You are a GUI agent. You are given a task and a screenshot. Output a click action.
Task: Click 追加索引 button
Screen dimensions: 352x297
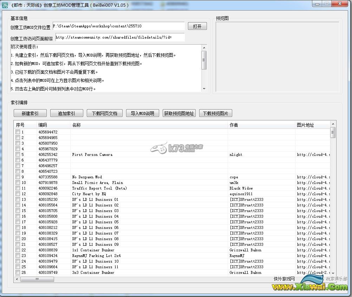point(67,113)
